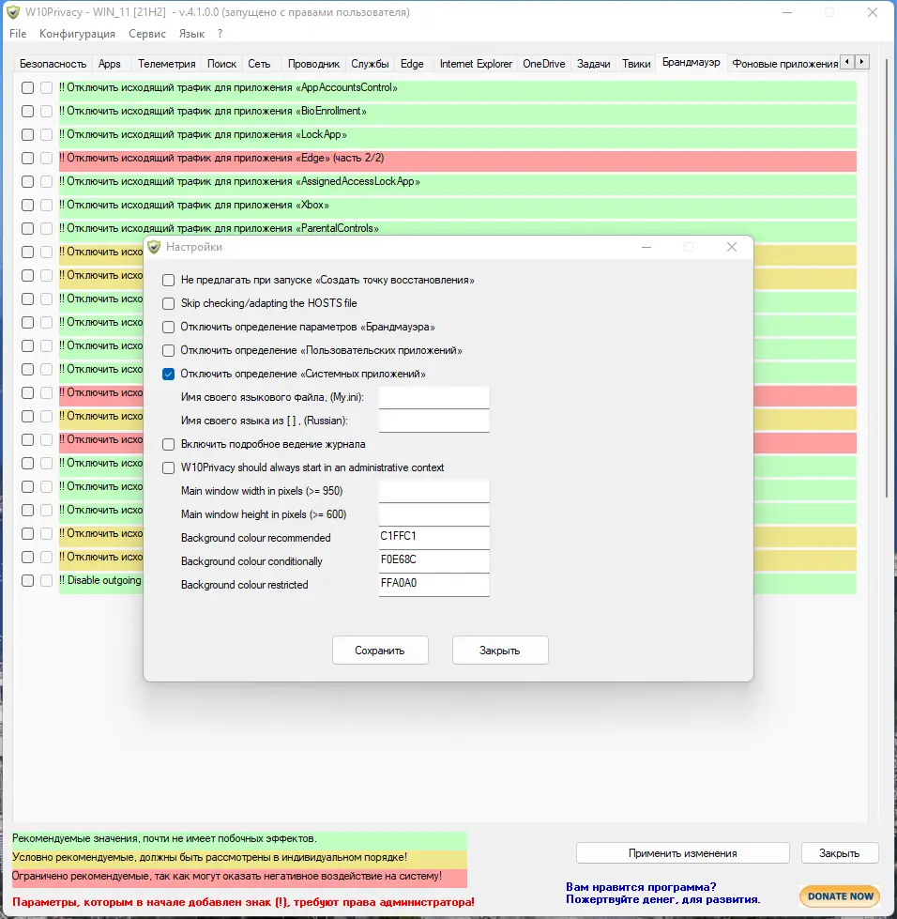The height and width of the screenshot is (919, 897).
Task: Check first checkbox for AppAccountsControl row
Action: [x=27, y=88]
